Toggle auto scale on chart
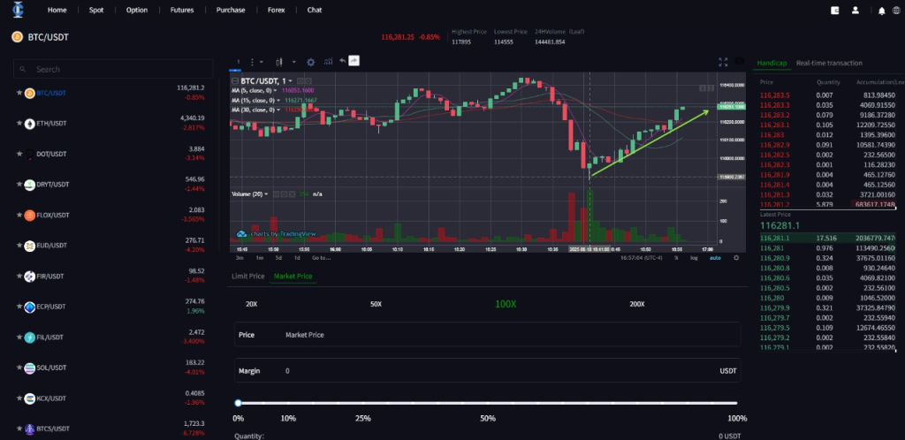This screenshot has height=440, width=905. [716, 257]
